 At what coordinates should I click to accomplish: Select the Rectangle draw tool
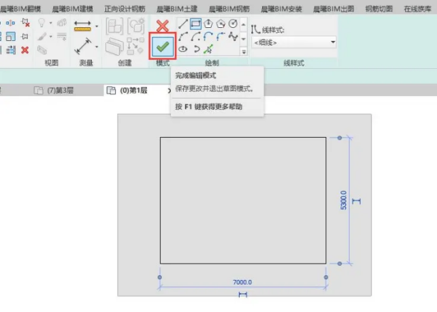195,24
